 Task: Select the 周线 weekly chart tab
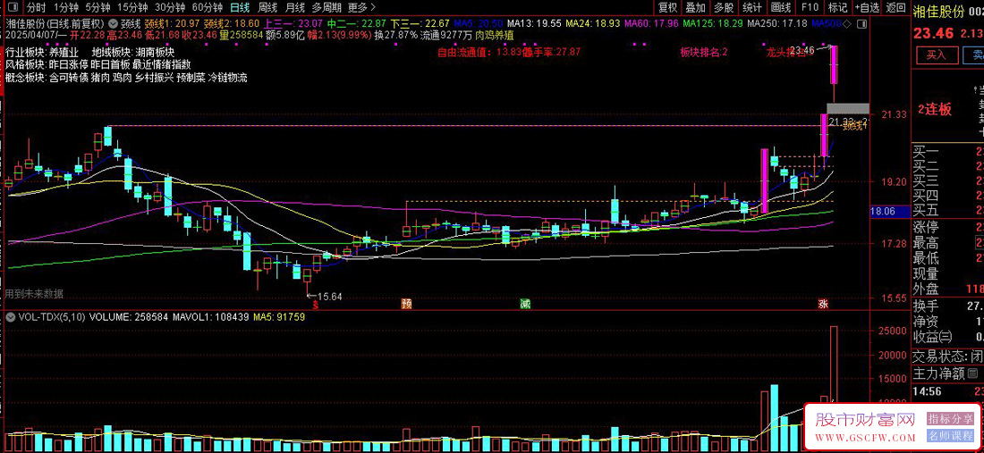268,7
